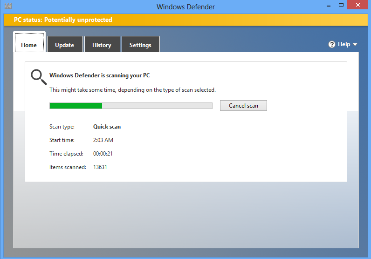
Task: Click the Windows Defender window title text
Action: pyautogui.click(x=185, y=7)
